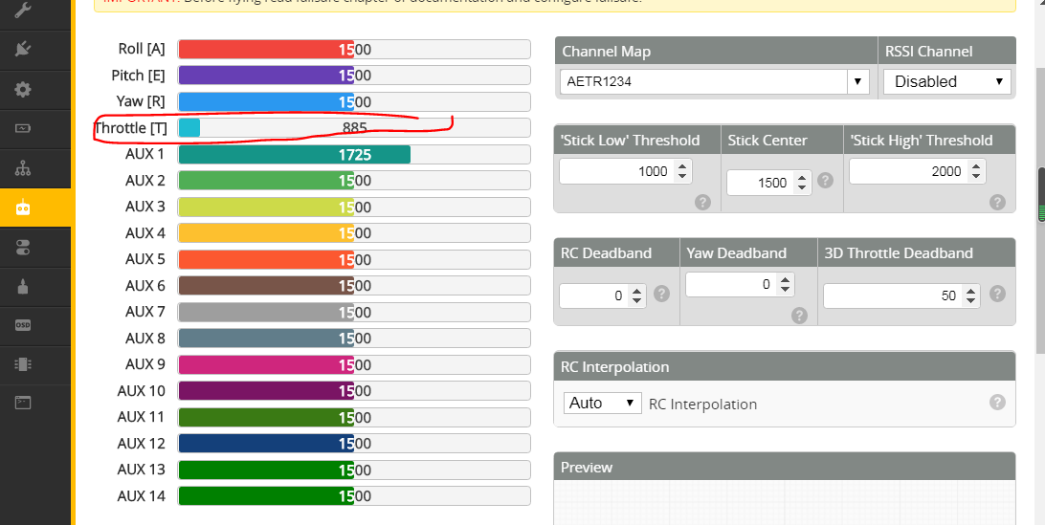Image resolution: width=1045 pixels, height=525 pixels.
Task: Decrease Stick Center value with down arrow
Action: 801,187
